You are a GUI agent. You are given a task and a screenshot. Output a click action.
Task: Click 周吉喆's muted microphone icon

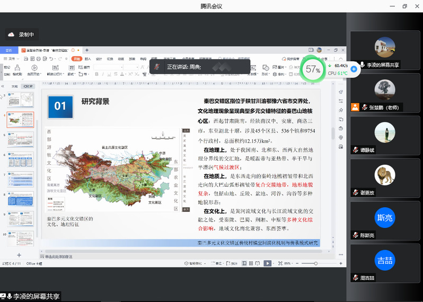(x=356, y=278)
